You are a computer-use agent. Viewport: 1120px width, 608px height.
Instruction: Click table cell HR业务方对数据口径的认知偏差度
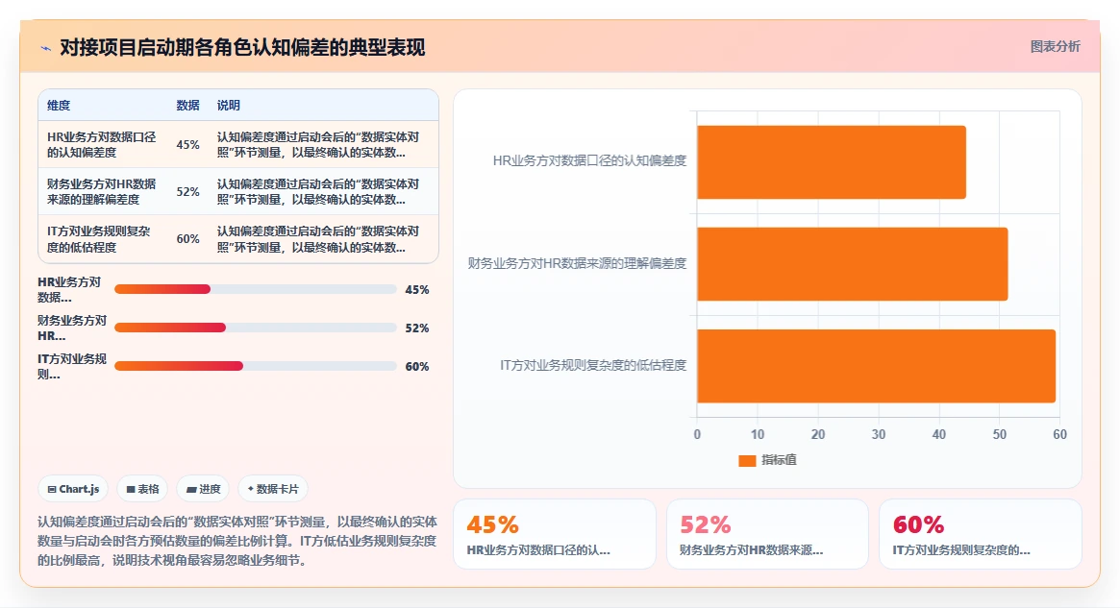(102, 145)
